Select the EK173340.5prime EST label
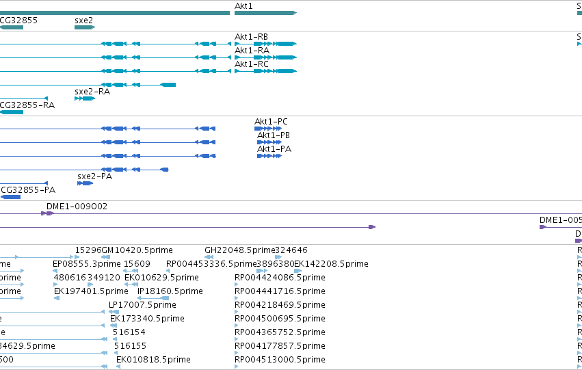 [x=147, y=319]
